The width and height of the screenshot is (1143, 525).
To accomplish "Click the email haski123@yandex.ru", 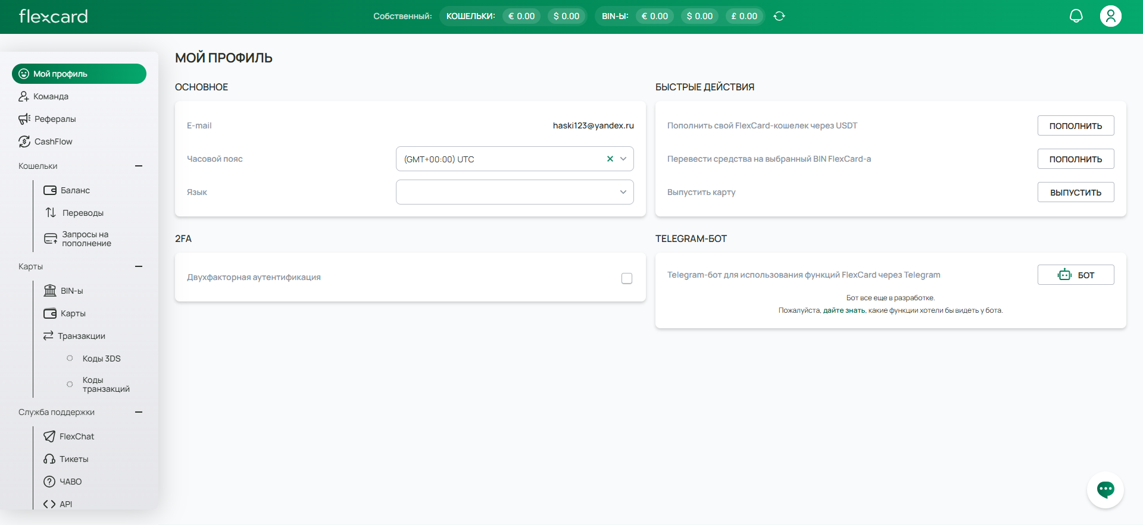I will (x=594, y=125).
